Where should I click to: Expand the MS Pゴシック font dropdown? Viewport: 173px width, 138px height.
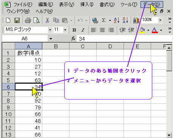pyautogui.click(x=50, y=30)
